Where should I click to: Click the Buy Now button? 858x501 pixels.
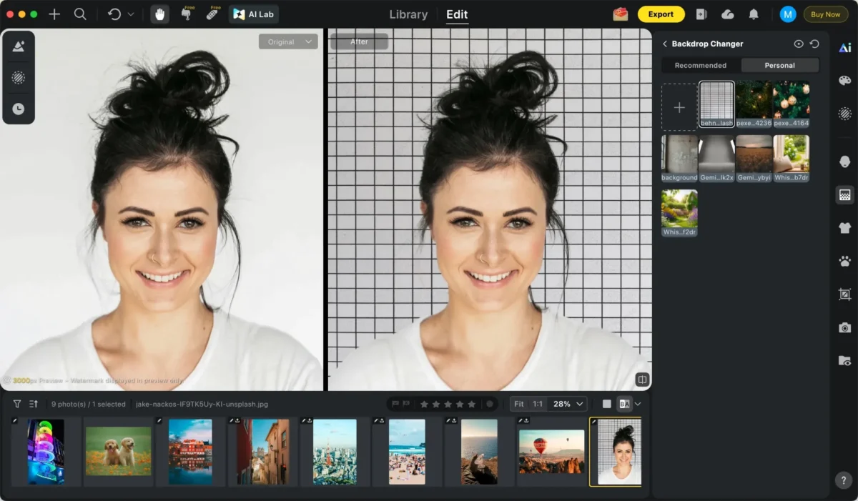[x=825, y=14]
